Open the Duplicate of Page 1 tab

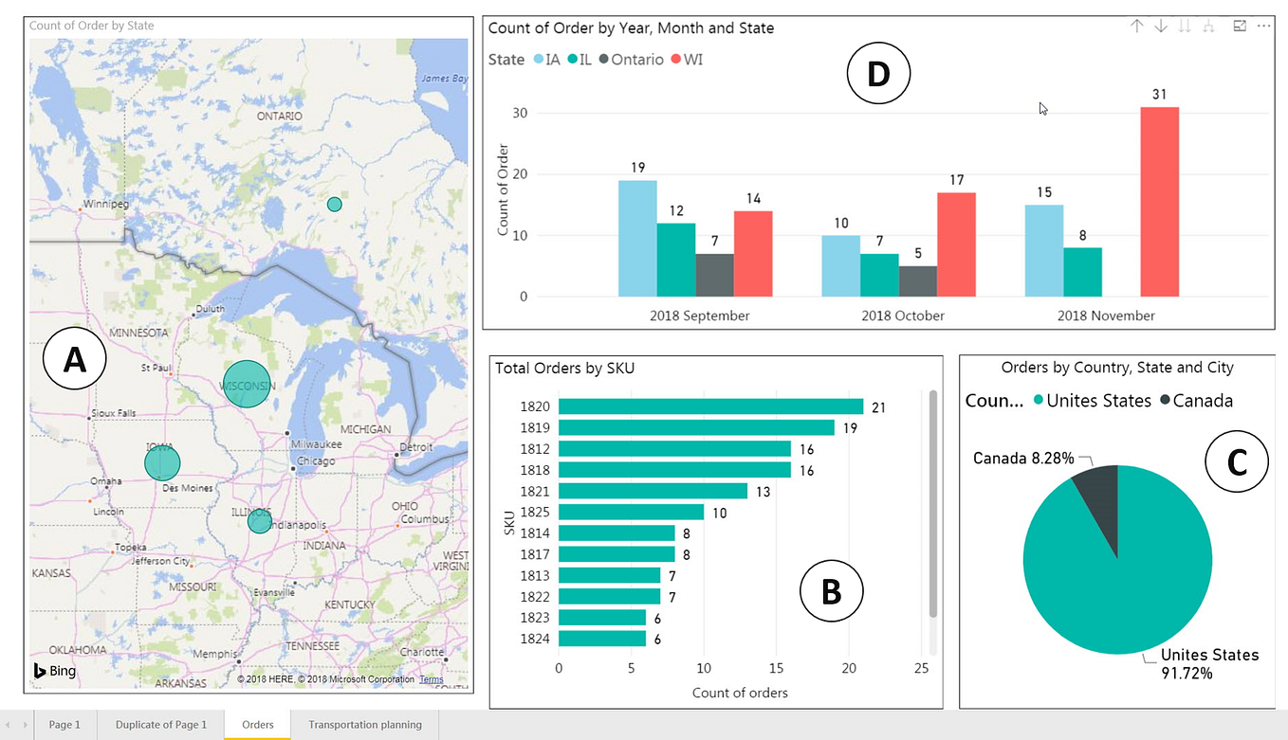159,724
